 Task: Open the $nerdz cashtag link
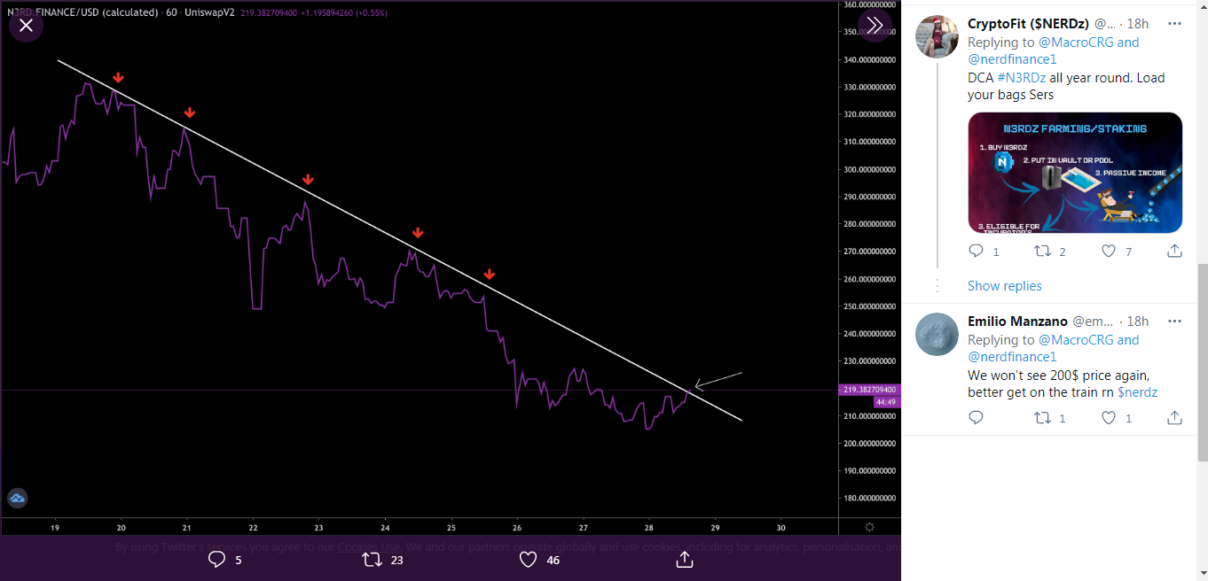tap(1138, 392)
